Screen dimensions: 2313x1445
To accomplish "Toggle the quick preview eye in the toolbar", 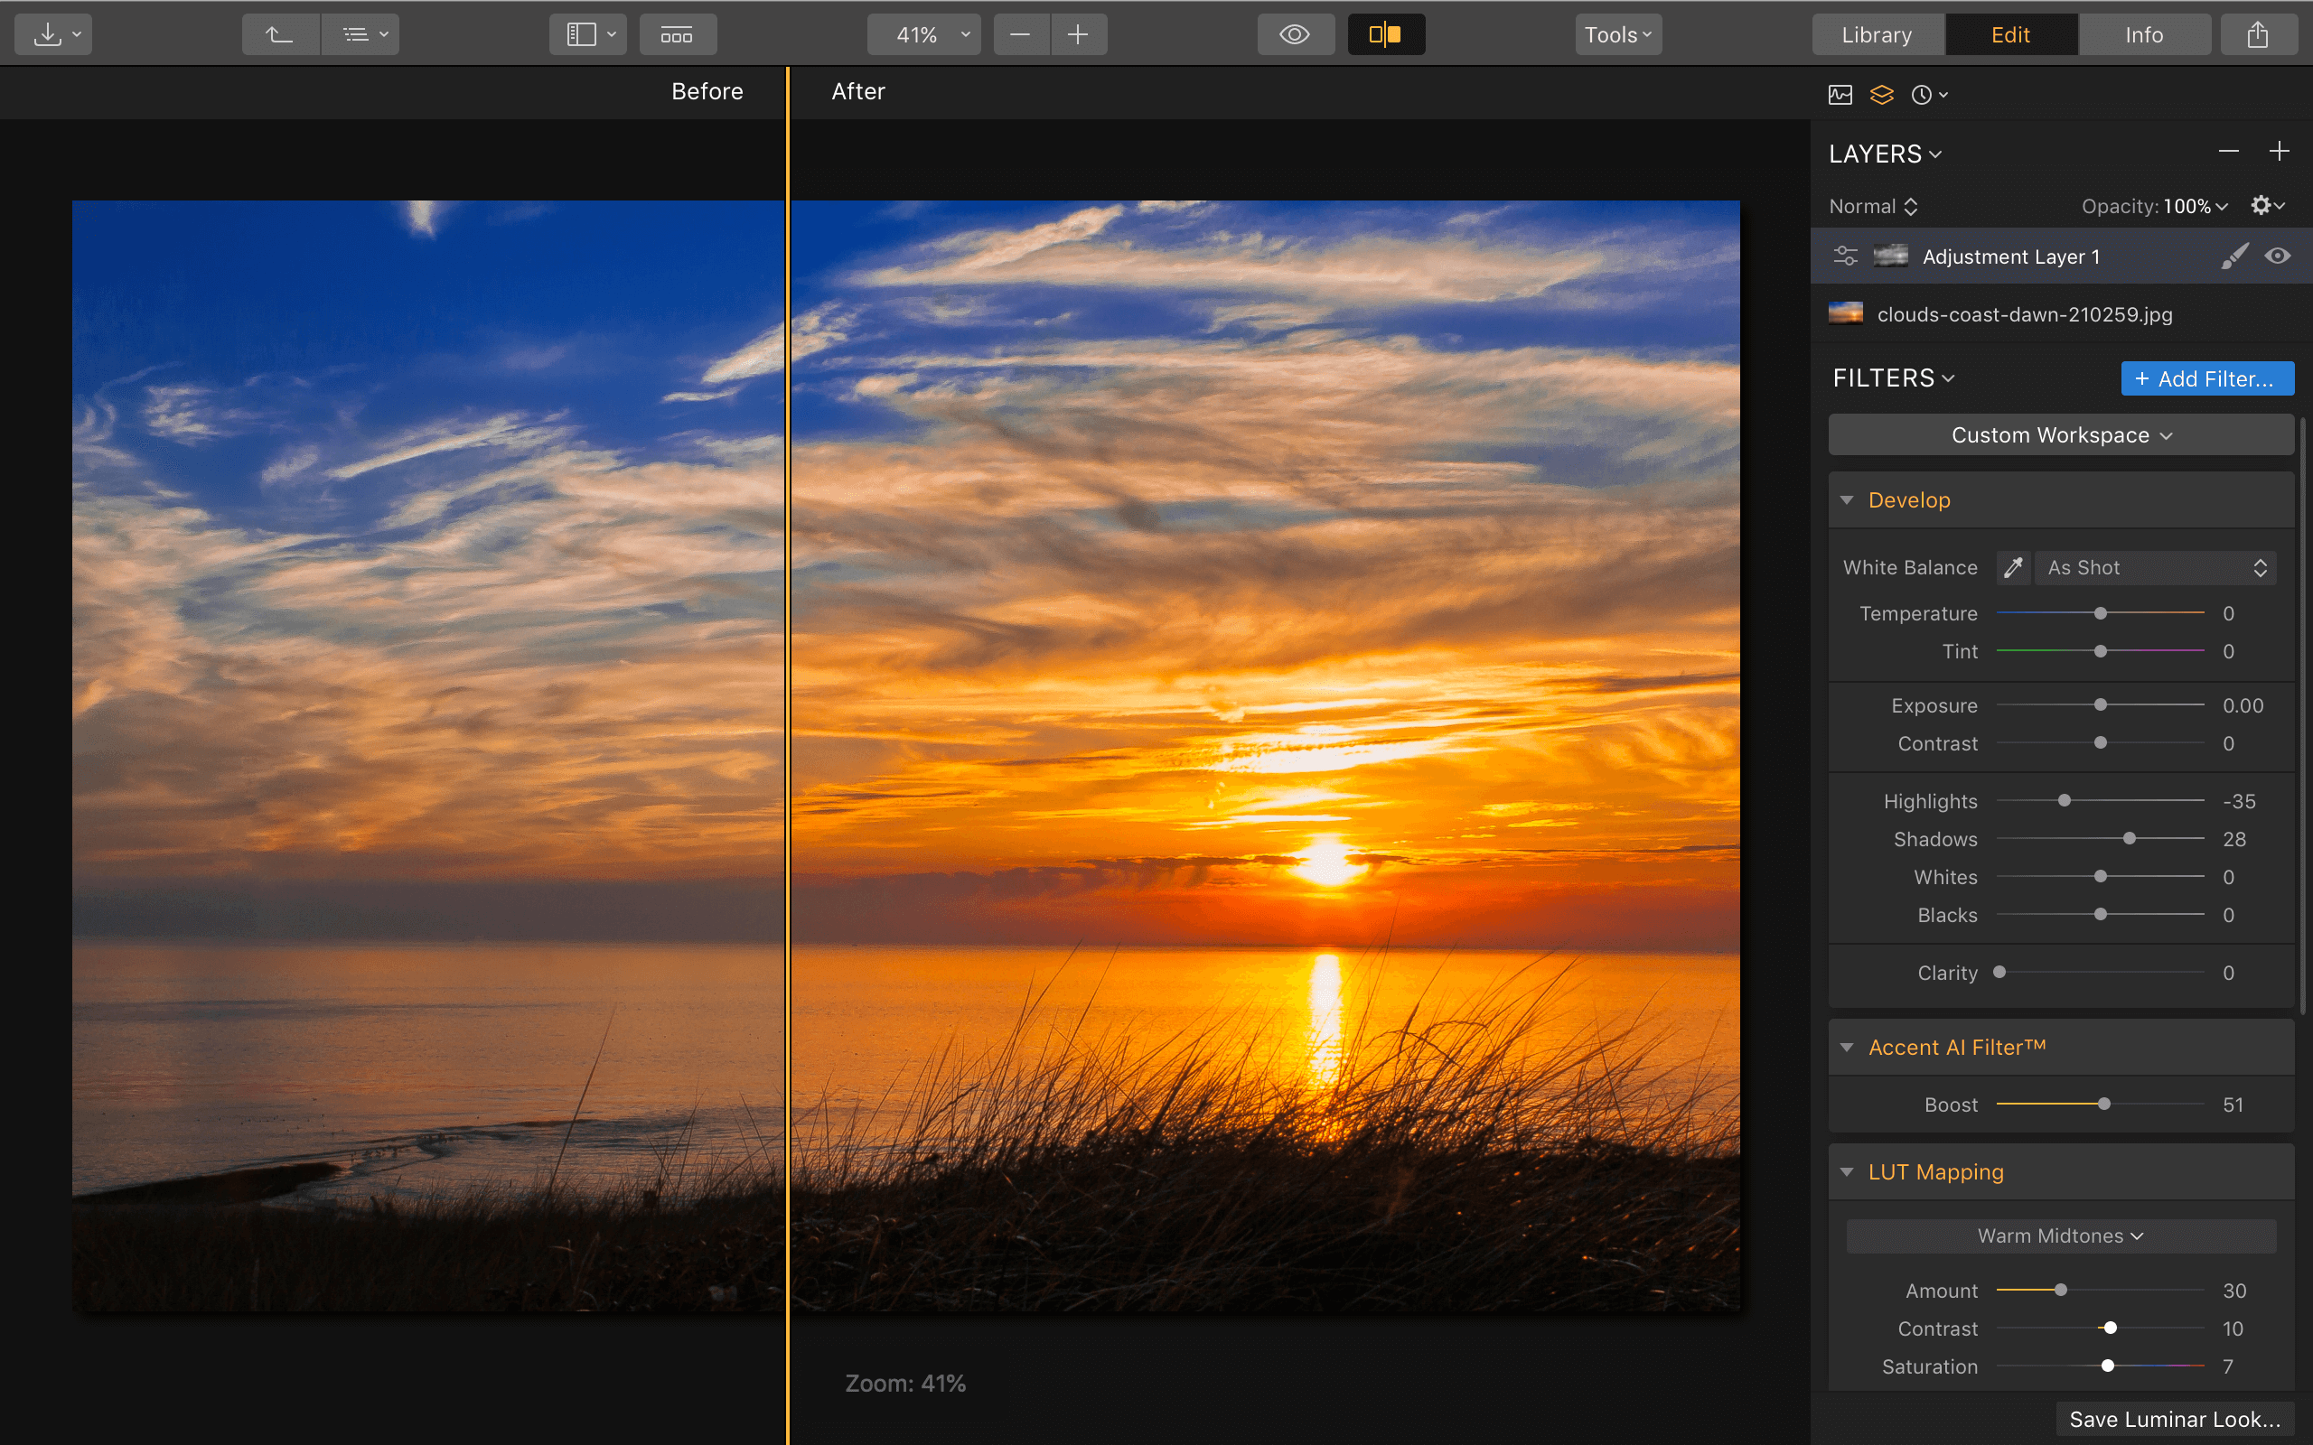I will click(1295, 33).
